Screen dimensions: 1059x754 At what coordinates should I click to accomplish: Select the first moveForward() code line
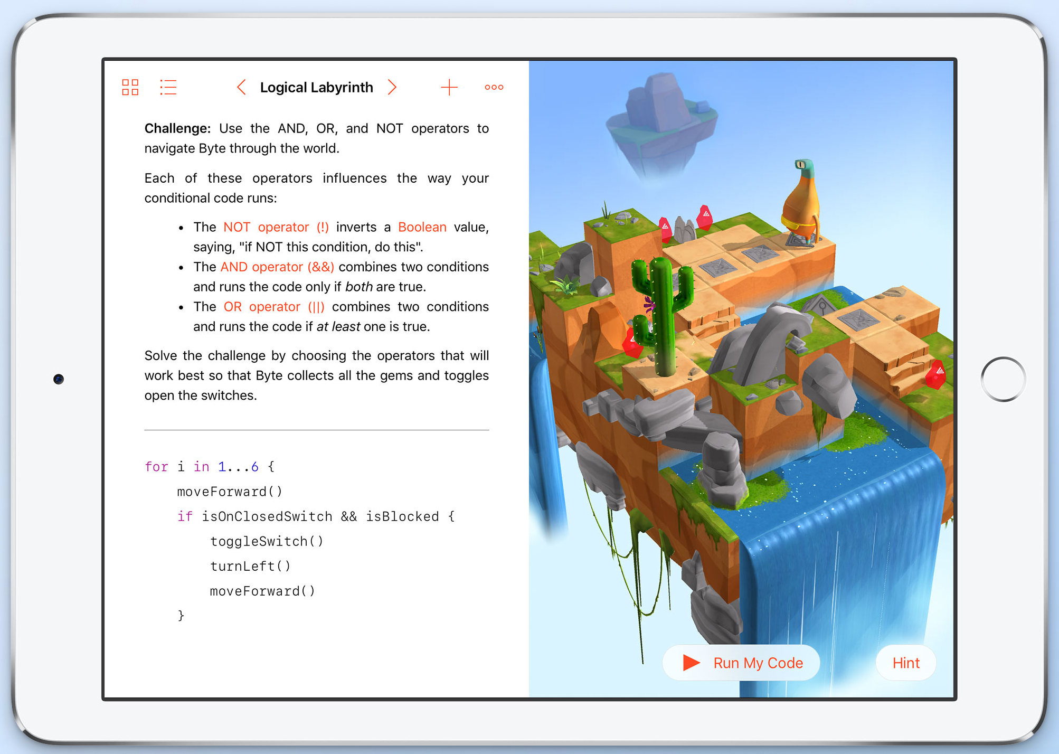[230, 492]
